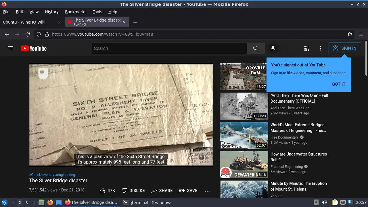368x207 pixels.
Task: Open removable media eject tray icon
Action: 316,202
